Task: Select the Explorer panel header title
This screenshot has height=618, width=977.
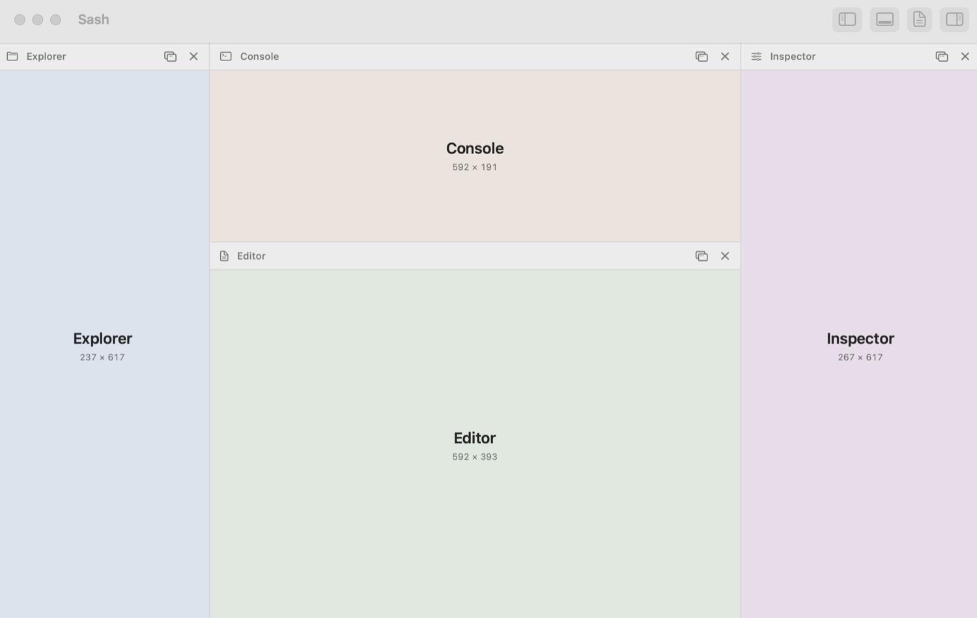Action: click(46, 57)
